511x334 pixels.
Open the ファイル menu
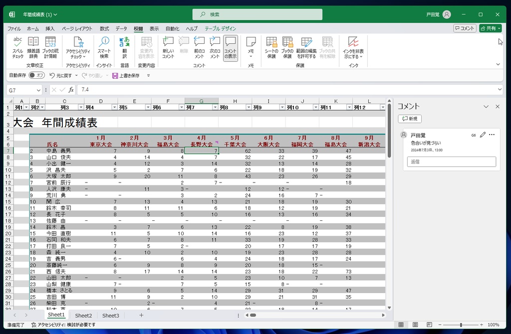[13, 28]
